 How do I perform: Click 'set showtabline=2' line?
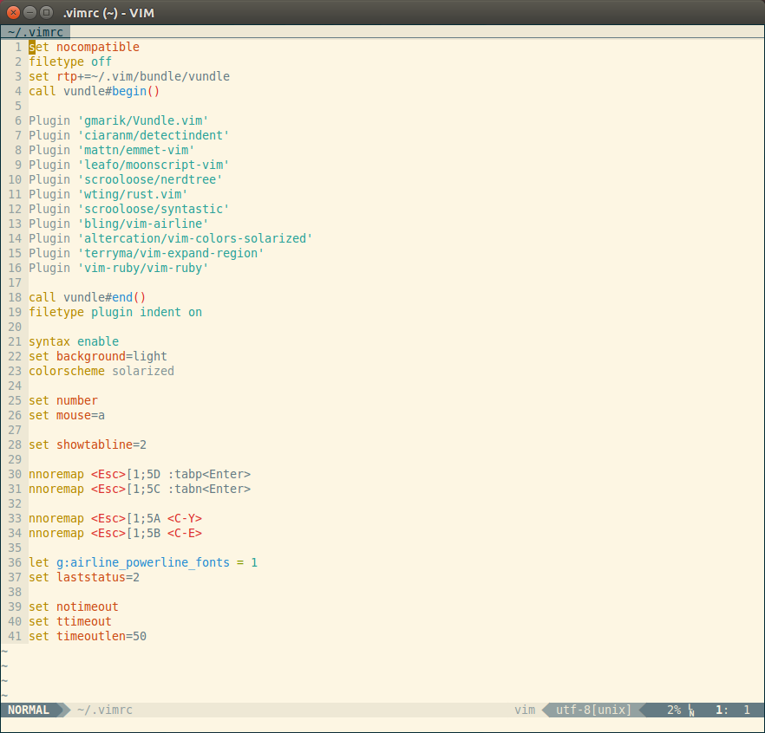pos(88,444)
